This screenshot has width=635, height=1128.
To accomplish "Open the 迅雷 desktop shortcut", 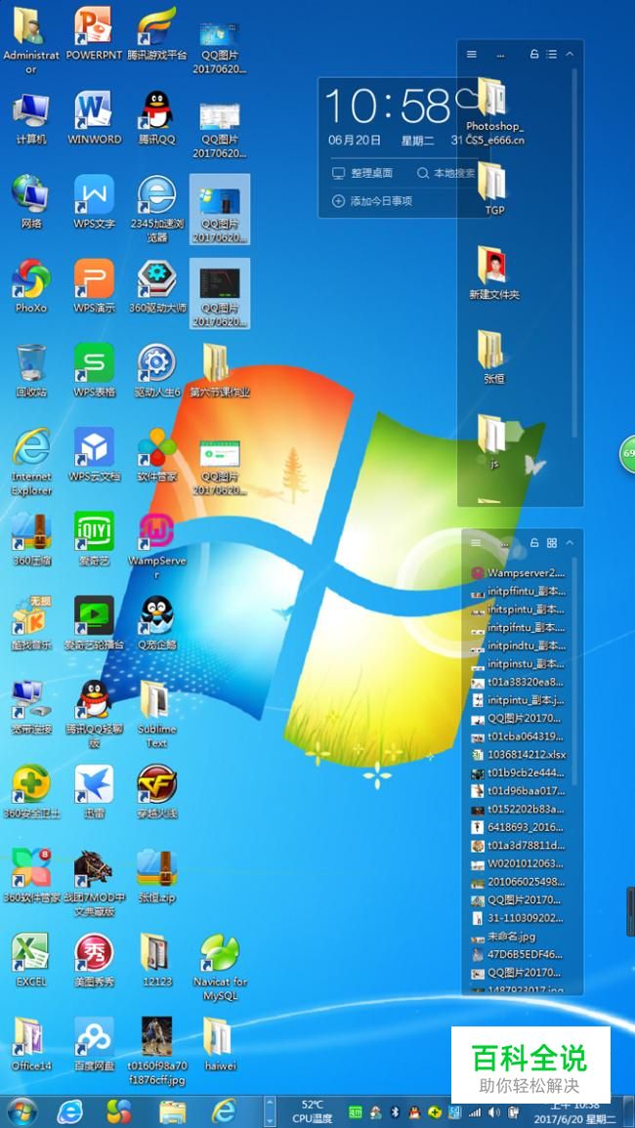I will (95, 791).
